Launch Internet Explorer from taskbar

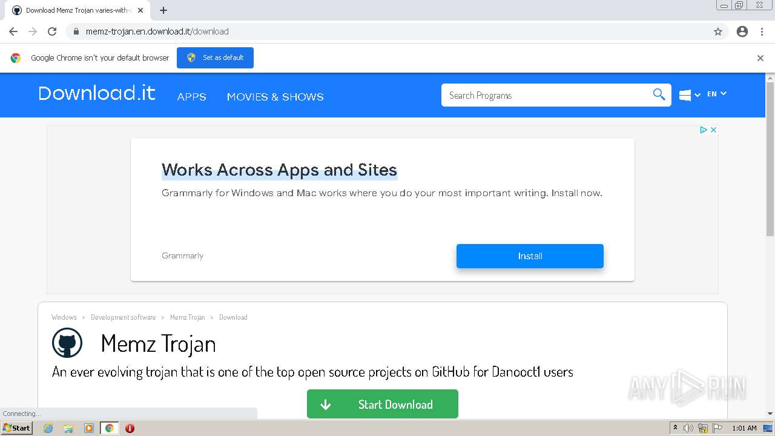point(48,428)
